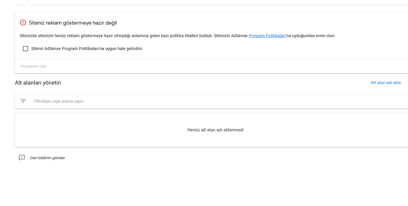Click the 'Siteniz reklam göstermeye hazır değil' heading
Screen dimensions: 408x206
tap(73, 23)
